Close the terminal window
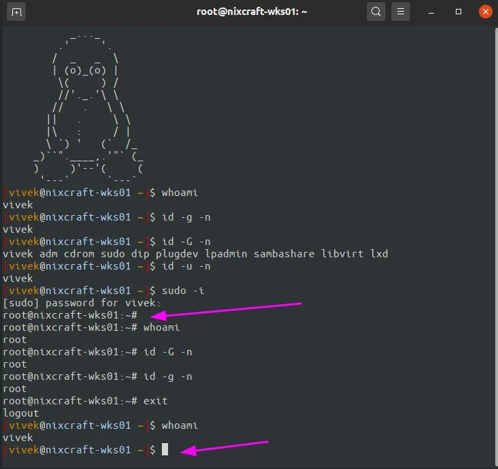This screenshot has height=469, width=498. point(486,12)
